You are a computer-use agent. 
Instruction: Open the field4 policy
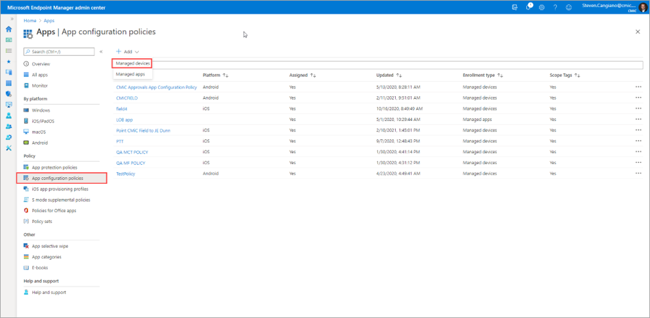click(121, 109)
